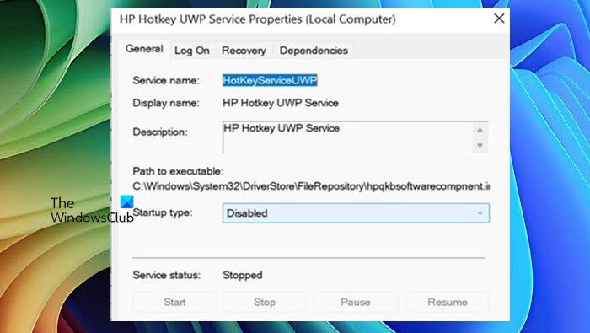The image size is (590, 333).
Task: Switch to the General tab
Action: click(x=144, y=49)
